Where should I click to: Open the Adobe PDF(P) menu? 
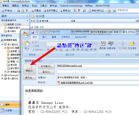pyautogui.click(x=103, y=6)
